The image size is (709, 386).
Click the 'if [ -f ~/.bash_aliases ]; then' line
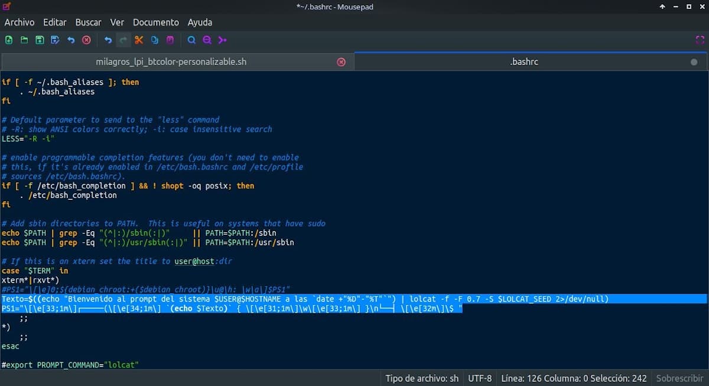pyautogui.click(x=70, y=82)
